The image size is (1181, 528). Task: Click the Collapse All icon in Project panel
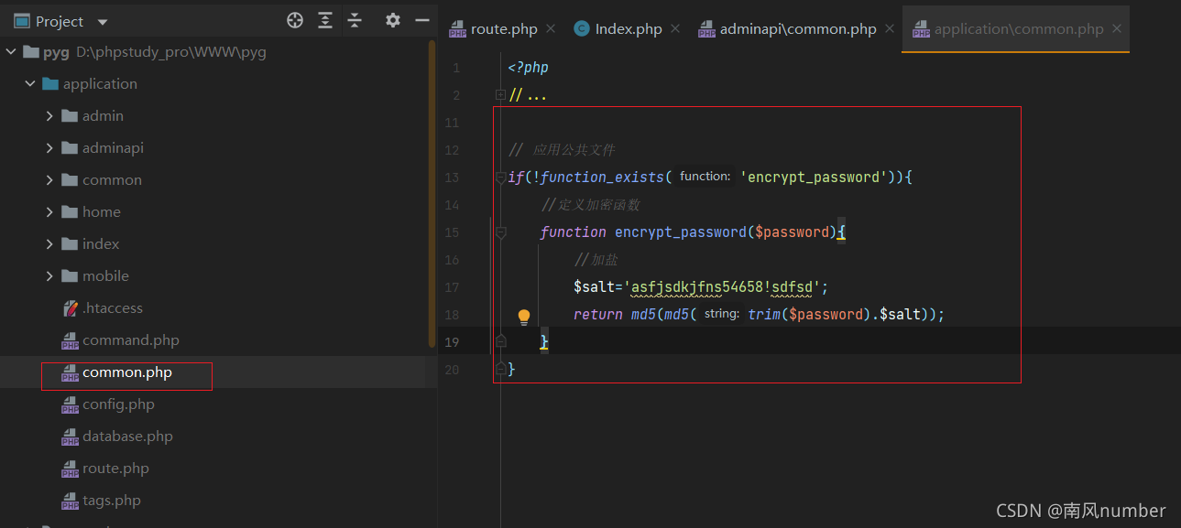(355, 20)
